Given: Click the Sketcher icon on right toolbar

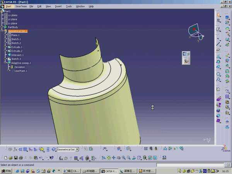Looking at the screenshot, I should pyautogui.click(x=218, y=29).
